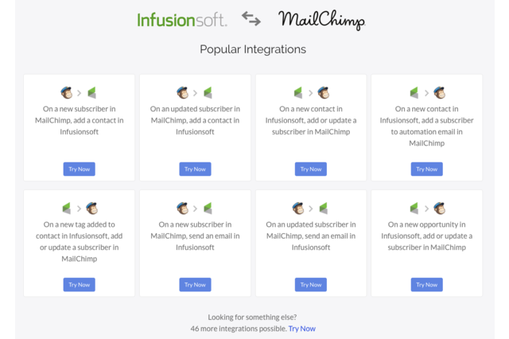The height and width of the screenshot is (339, 509).
Task: Click the MailChimp script logo in header
Action: pyautogui.click(x=321, y=20)
